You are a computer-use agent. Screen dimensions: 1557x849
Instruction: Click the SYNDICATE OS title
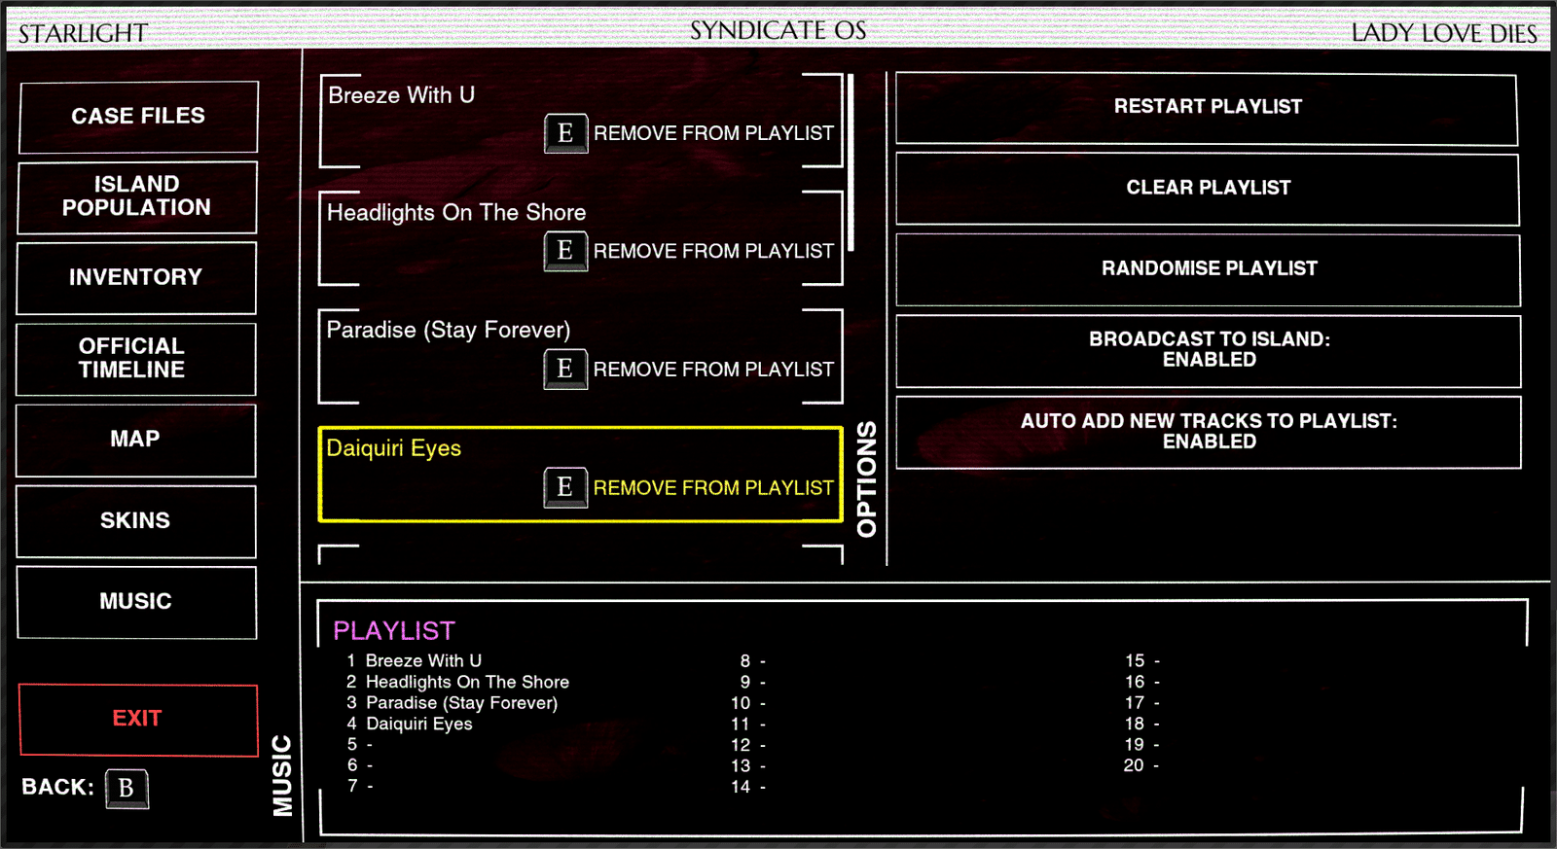pyautogui.click(x=778, y=31)
